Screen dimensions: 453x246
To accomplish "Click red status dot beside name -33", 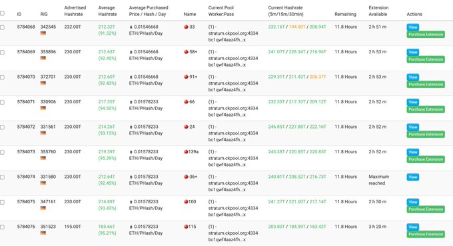I will (x=186, y=27).
